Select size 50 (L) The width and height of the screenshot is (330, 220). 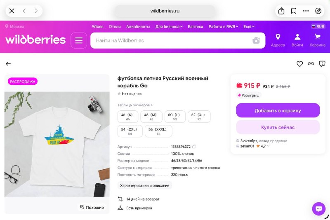coord(175,117)
